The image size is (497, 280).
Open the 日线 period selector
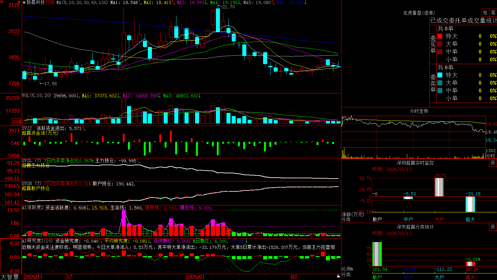tap(50, 2)
